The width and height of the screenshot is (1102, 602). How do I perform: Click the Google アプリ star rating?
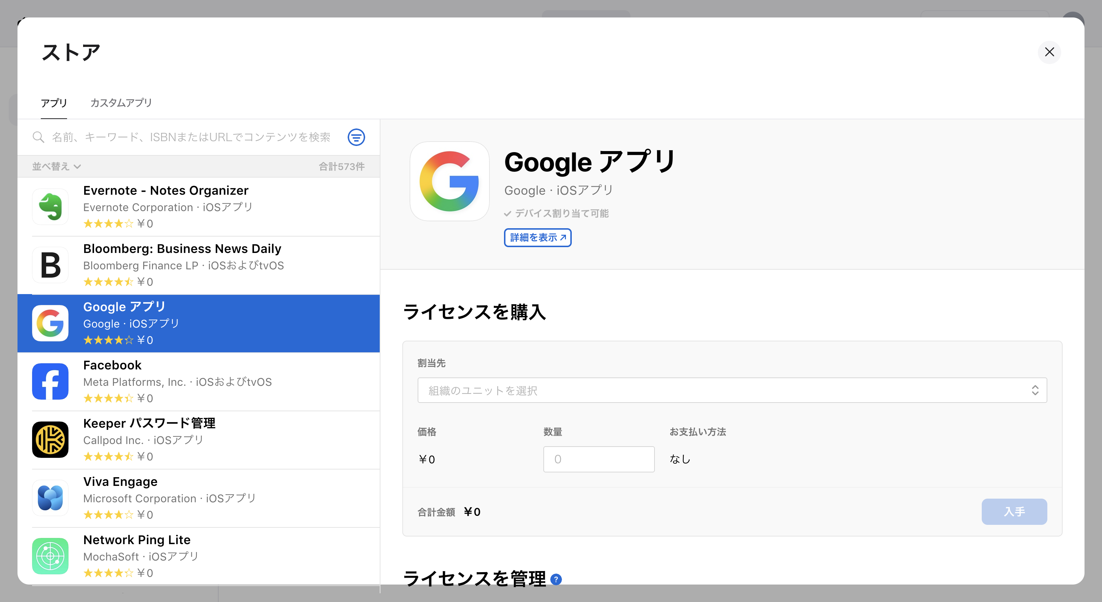108,340
